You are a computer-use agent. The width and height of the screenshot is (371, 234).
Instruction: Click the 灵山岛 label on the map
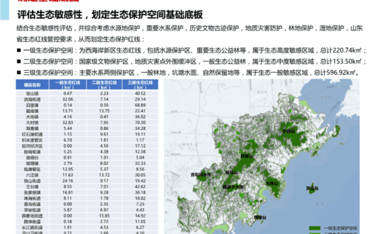tap(312, 188)
